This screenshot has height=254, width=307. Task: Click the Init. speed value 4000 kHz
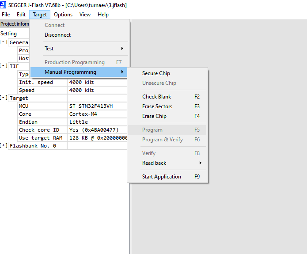(97, 82)
